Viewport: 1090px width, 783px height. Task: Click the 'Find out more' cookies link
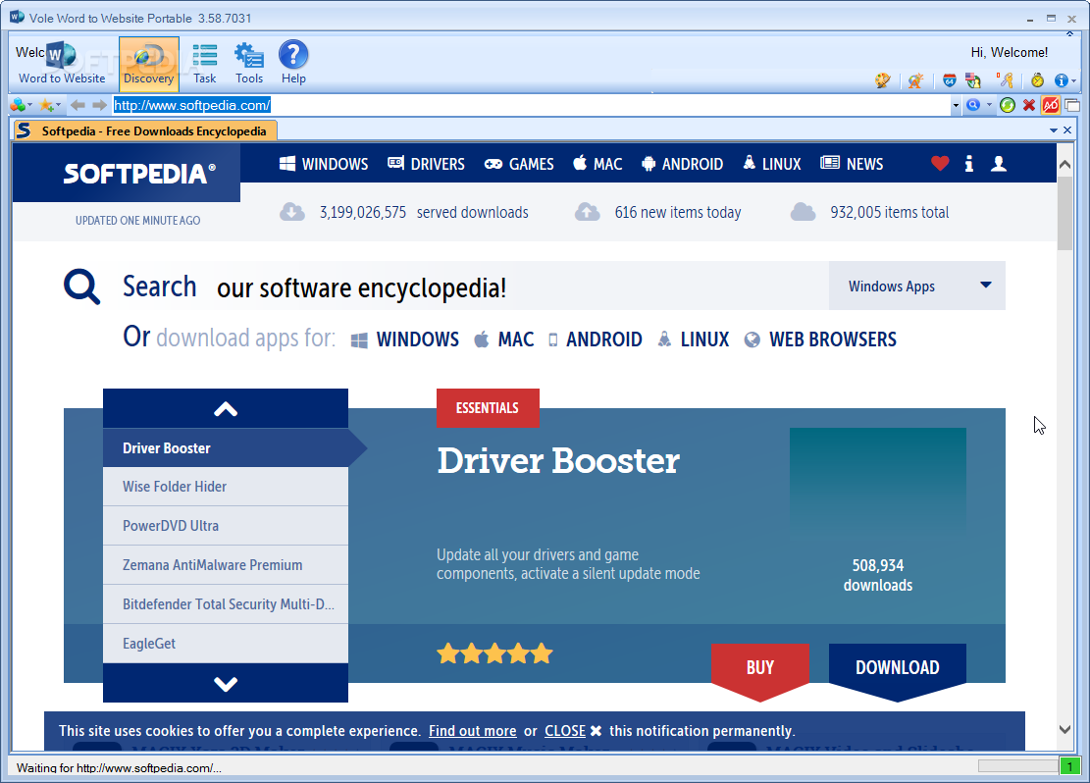(x=472, y=731)
